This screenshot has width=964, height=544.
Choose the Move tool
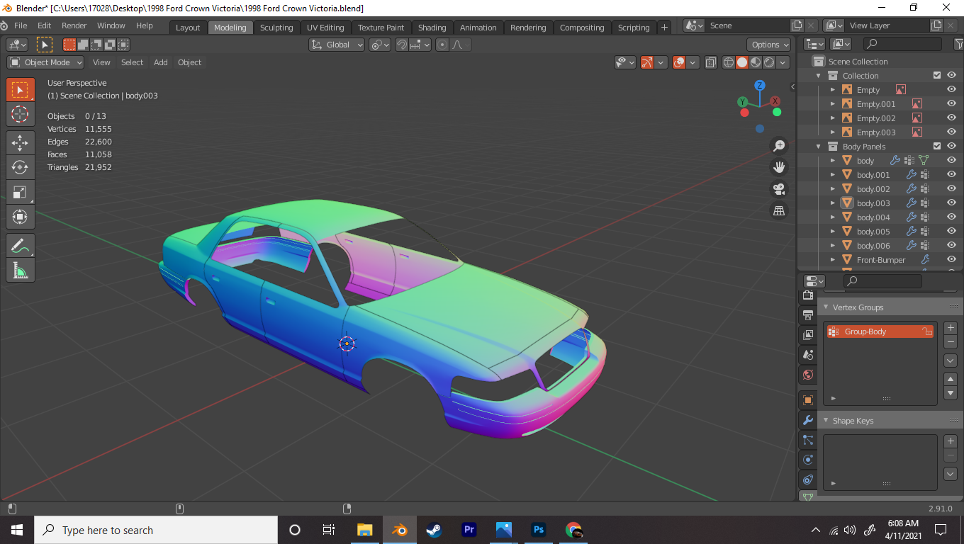pos(21,142)
